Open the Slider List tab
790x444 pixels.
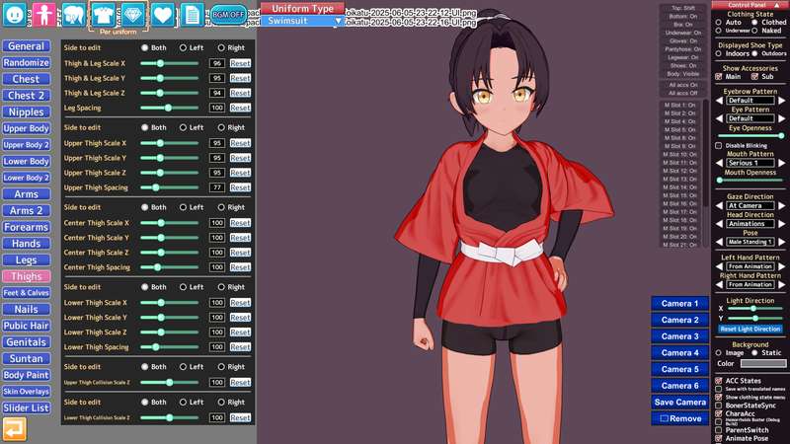[x=27, y=407]
